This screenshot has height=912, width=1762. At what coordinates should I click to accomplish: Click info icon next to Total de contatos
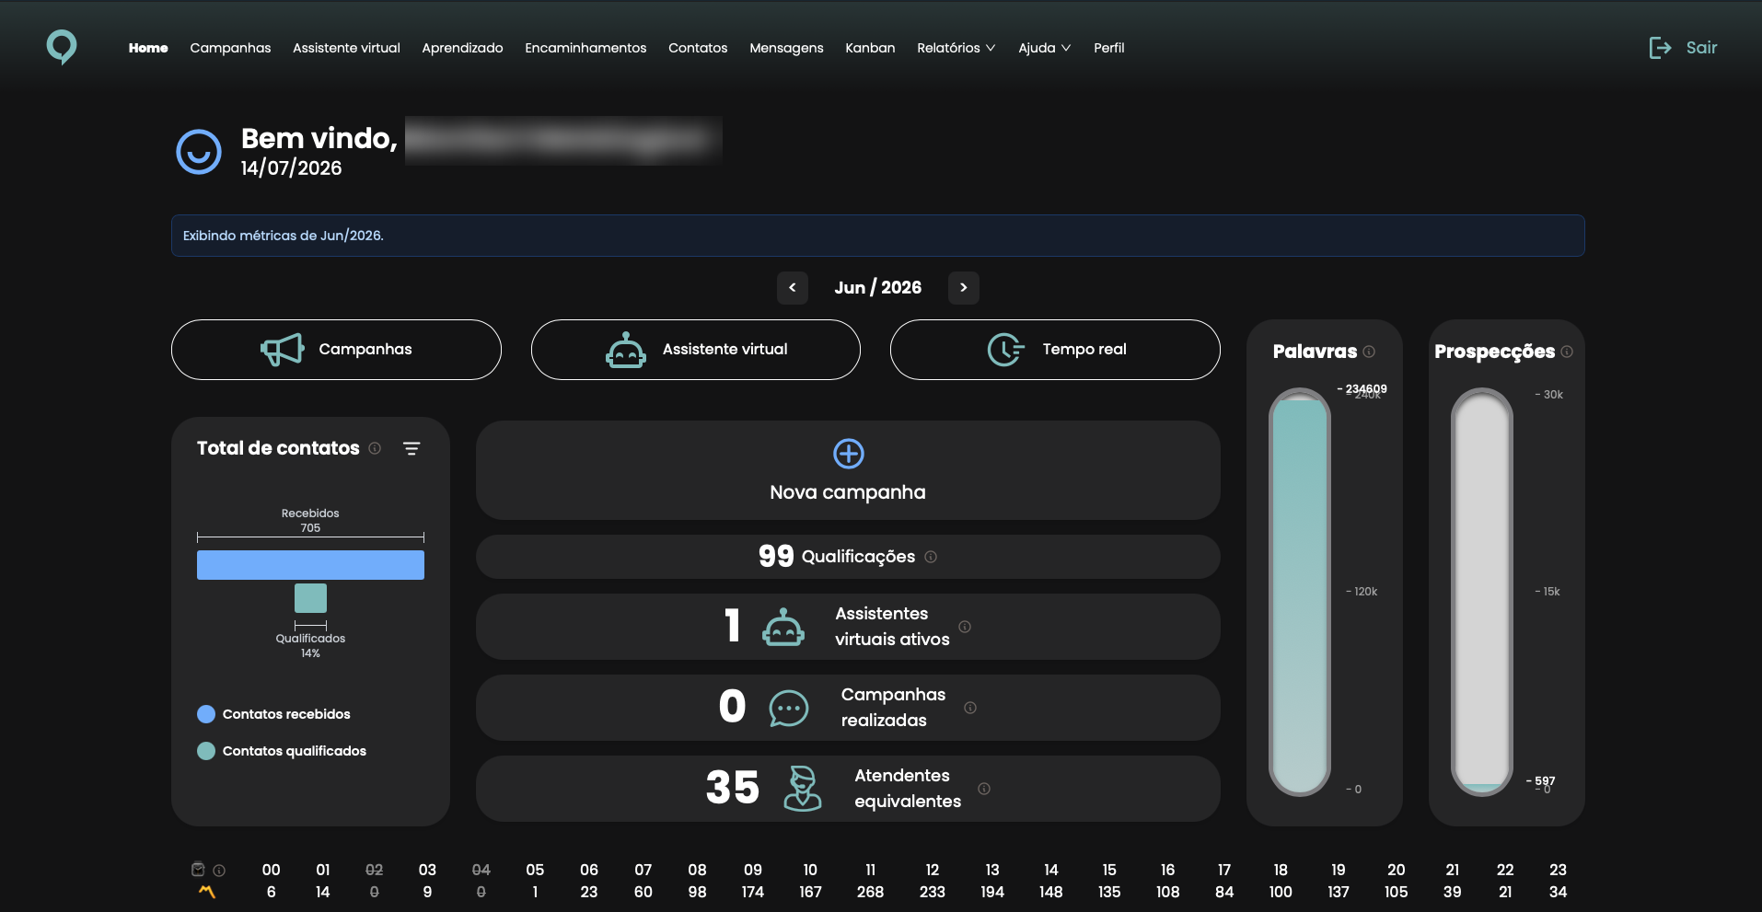[x=375, y=448]
